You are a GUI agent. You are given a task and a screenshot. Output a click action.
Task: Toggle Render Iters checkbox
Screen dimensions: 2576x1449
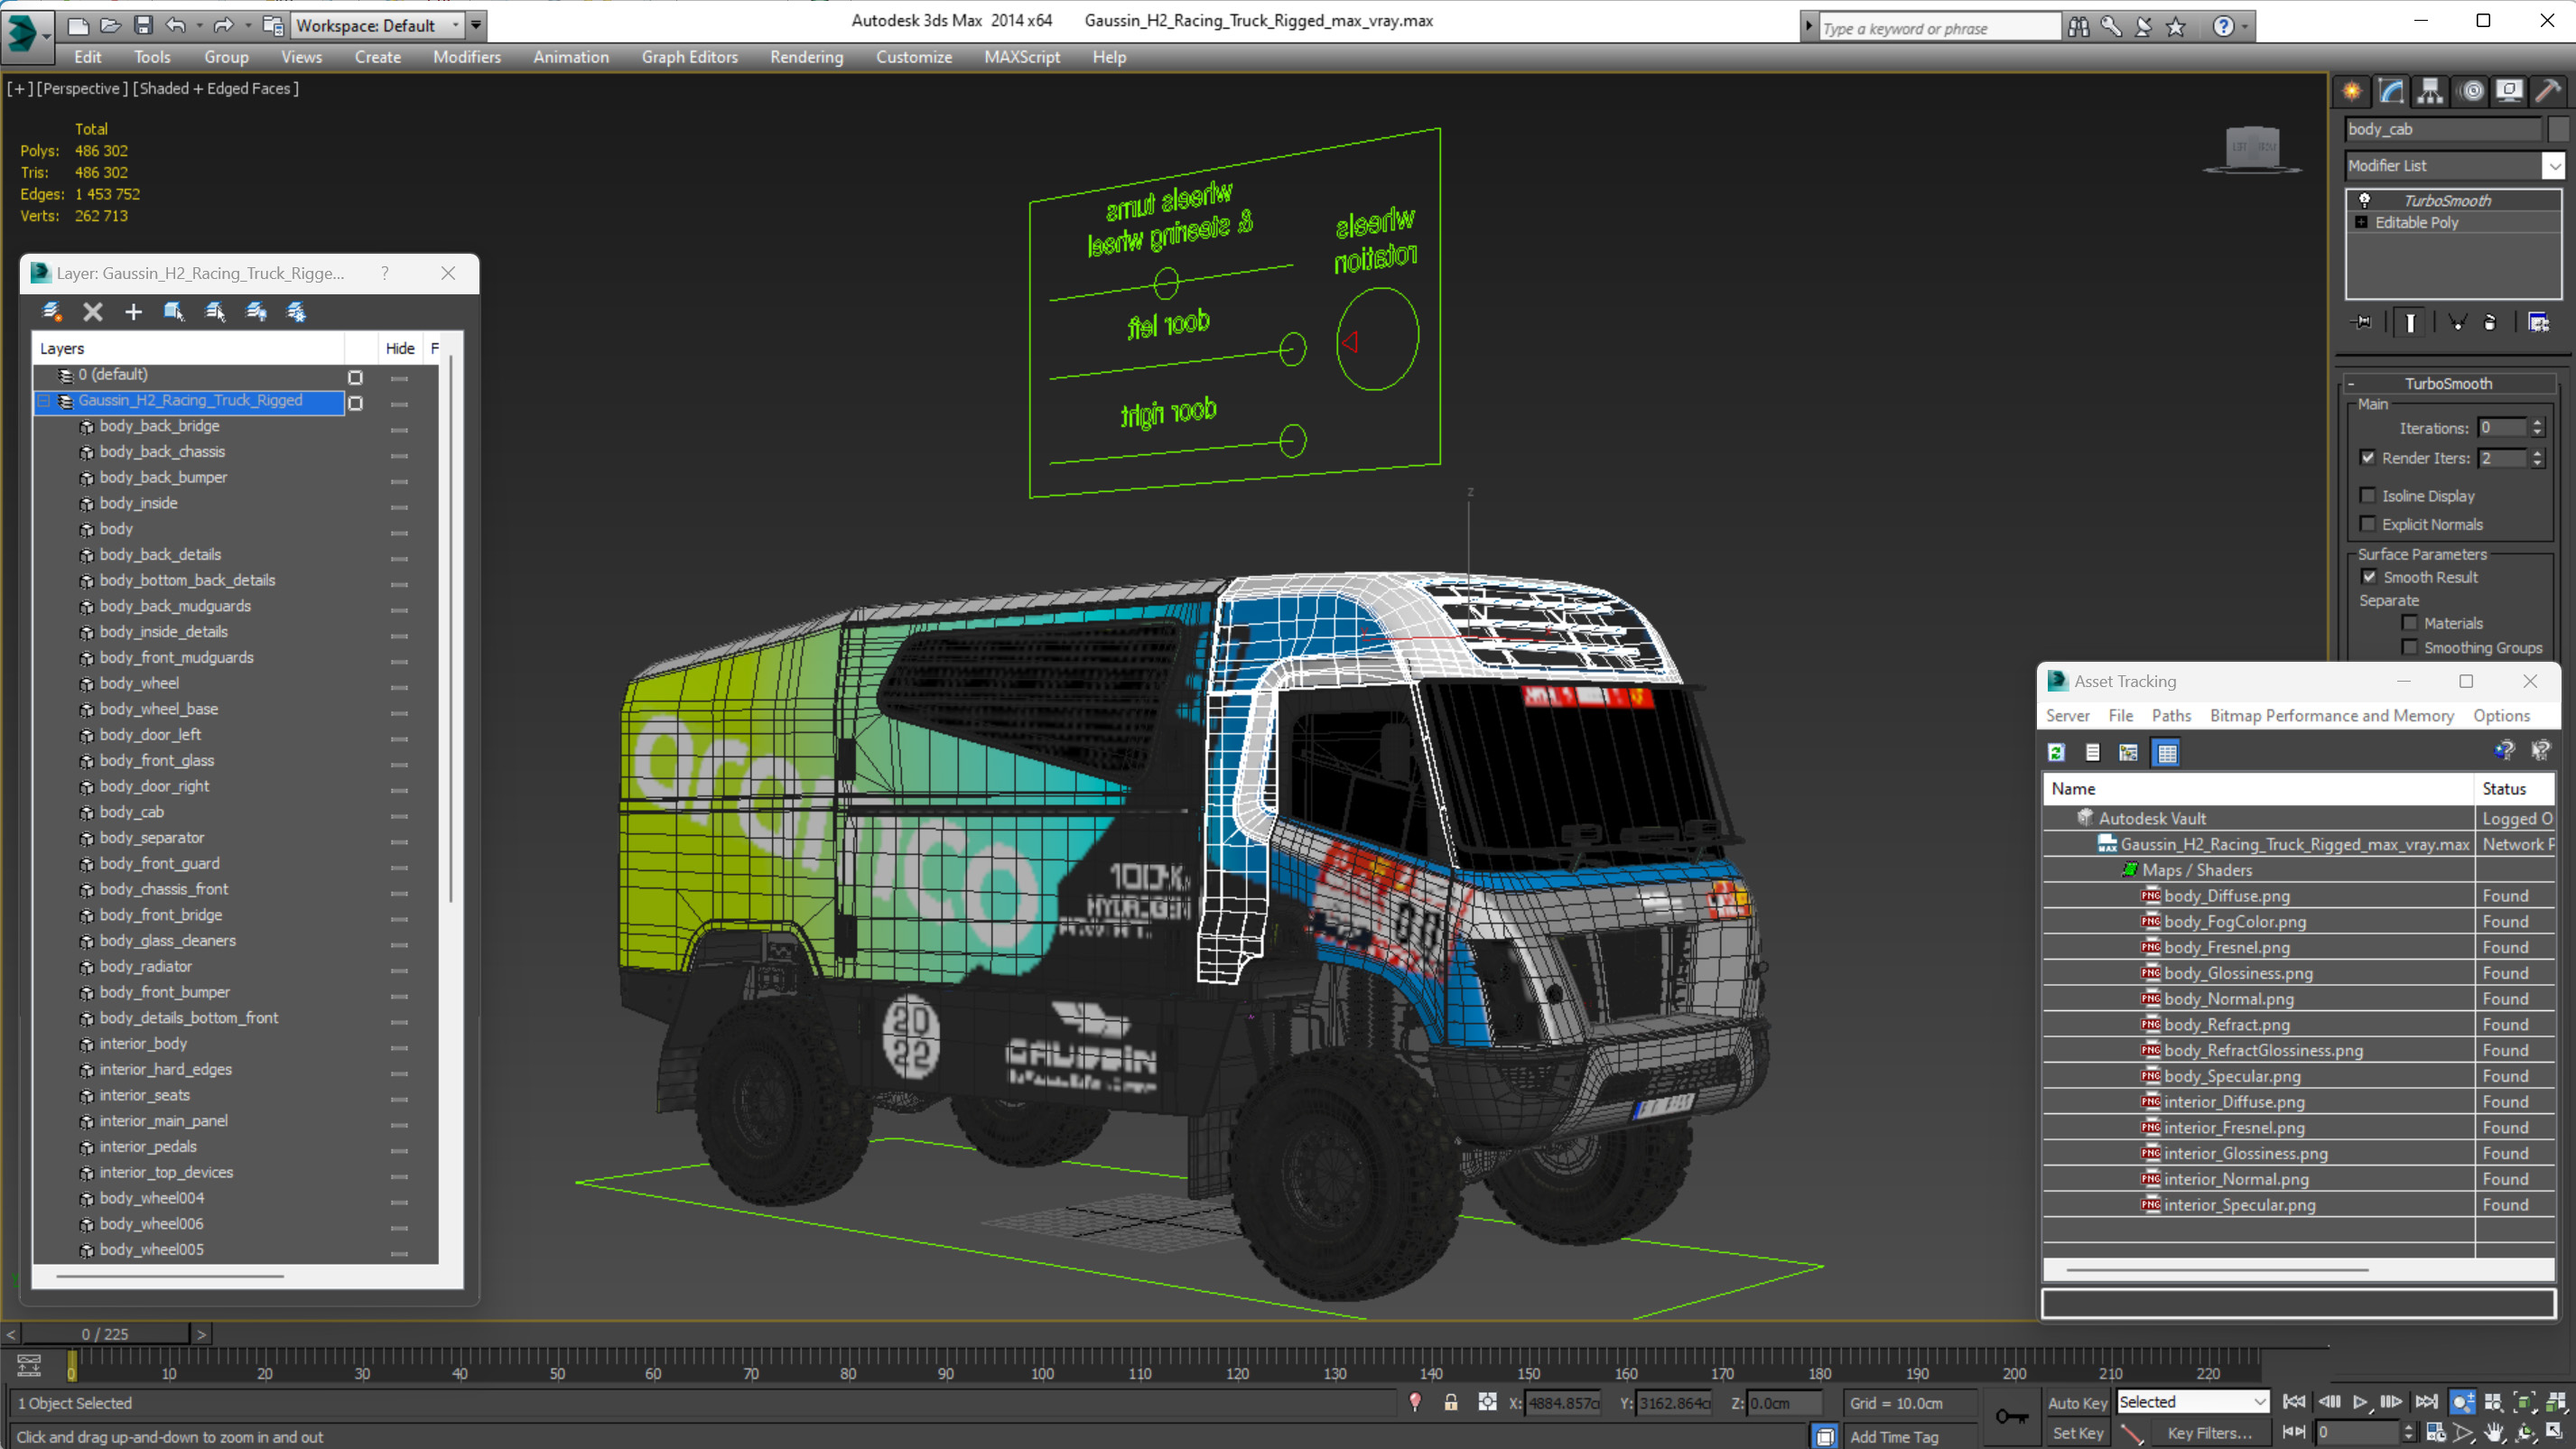coord(2367,457)
